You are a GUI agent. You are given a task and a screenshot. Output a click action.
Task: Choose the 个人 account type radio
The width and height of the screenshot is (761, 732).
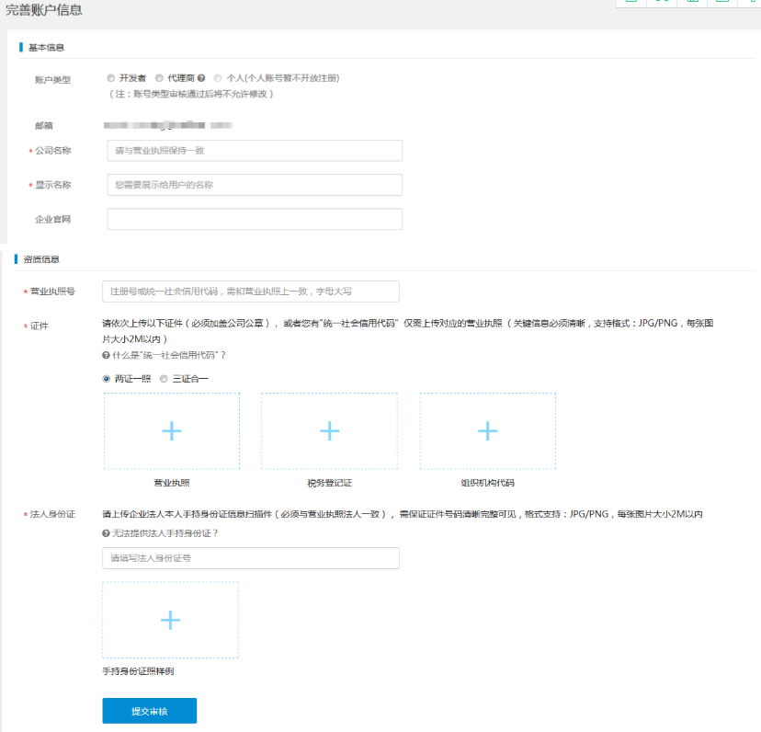[218, 79]
